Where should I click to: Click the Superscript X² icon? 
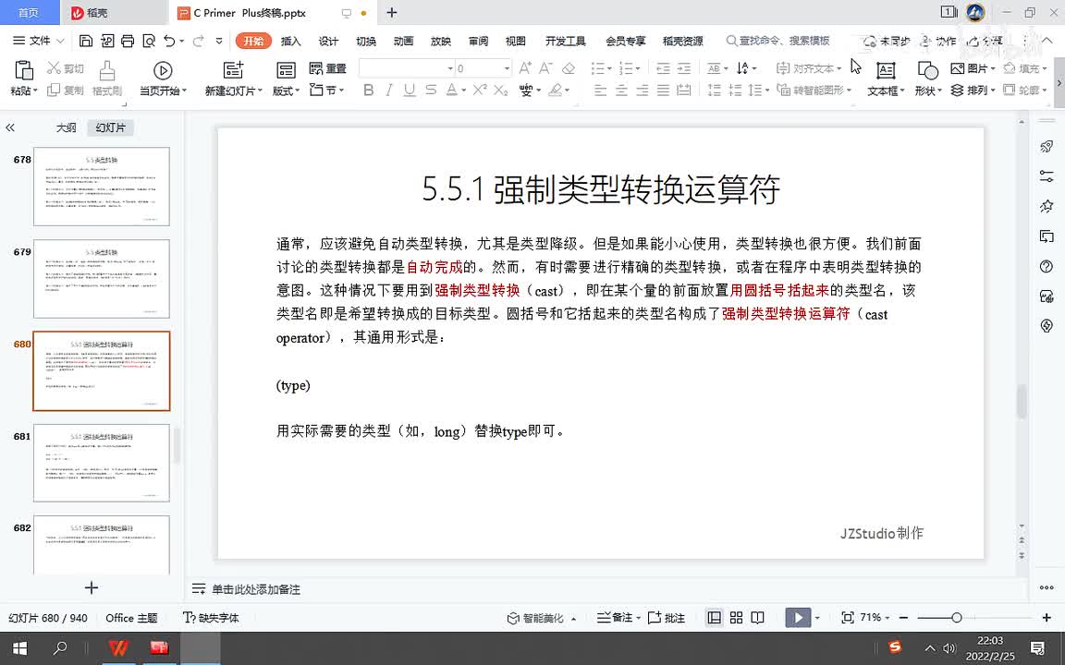(480, 90)
